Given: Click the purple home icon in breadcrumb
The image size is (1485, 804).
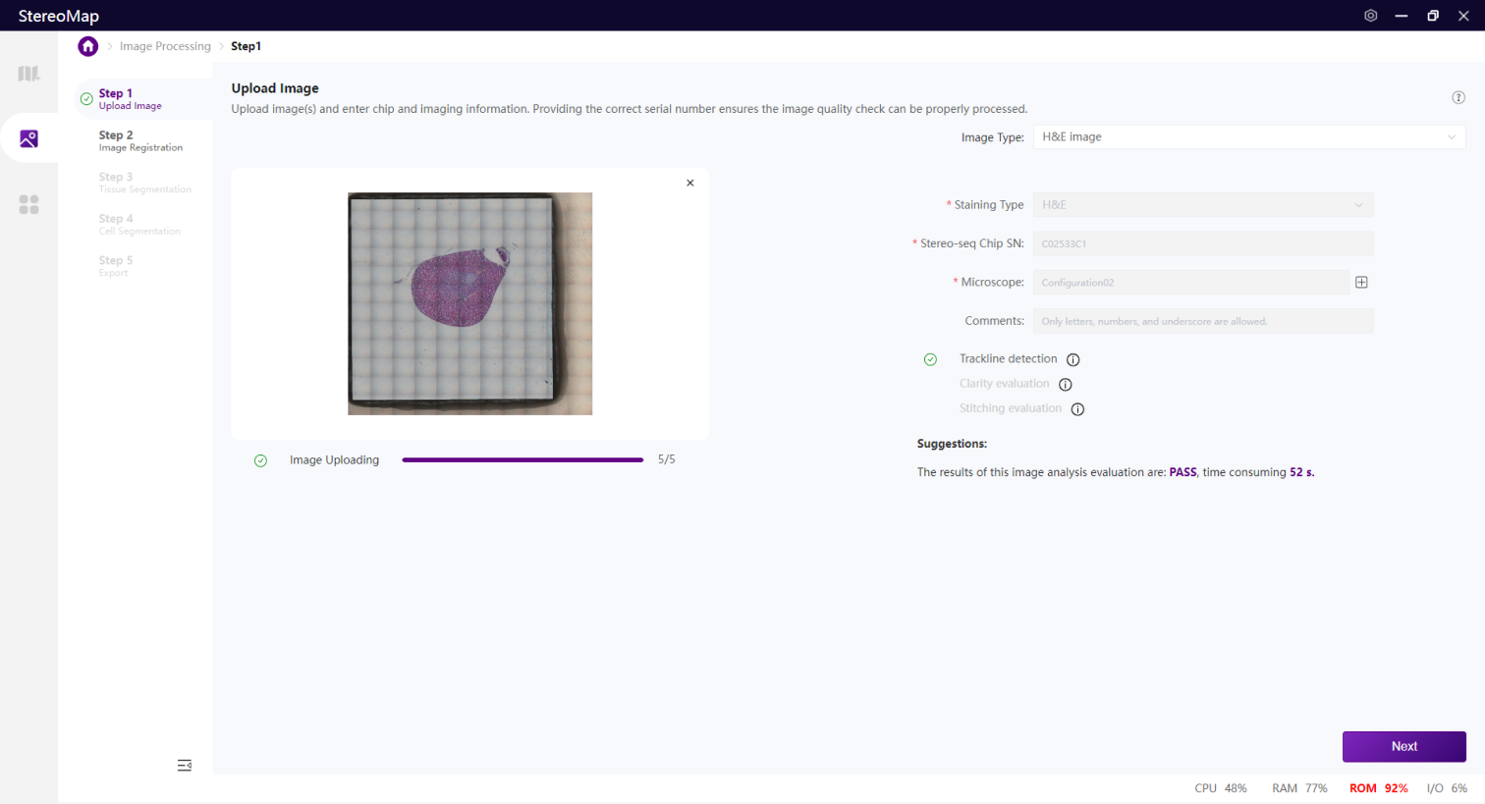Looking at the screenshot, I should (x=88, y=46).
